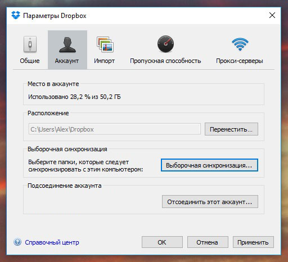
Task: Open the Общие tab with light switch icon
Action: pos(30,50)
